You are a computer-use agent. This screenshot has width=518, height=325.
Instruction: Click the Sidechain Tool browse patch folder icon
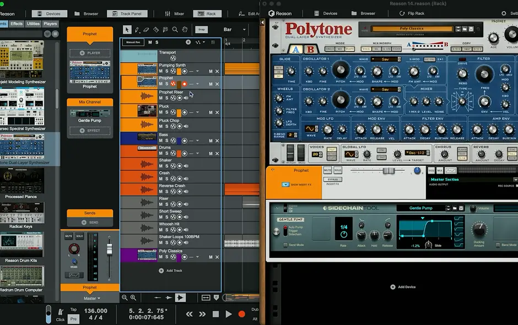click(x=455, y=208)
